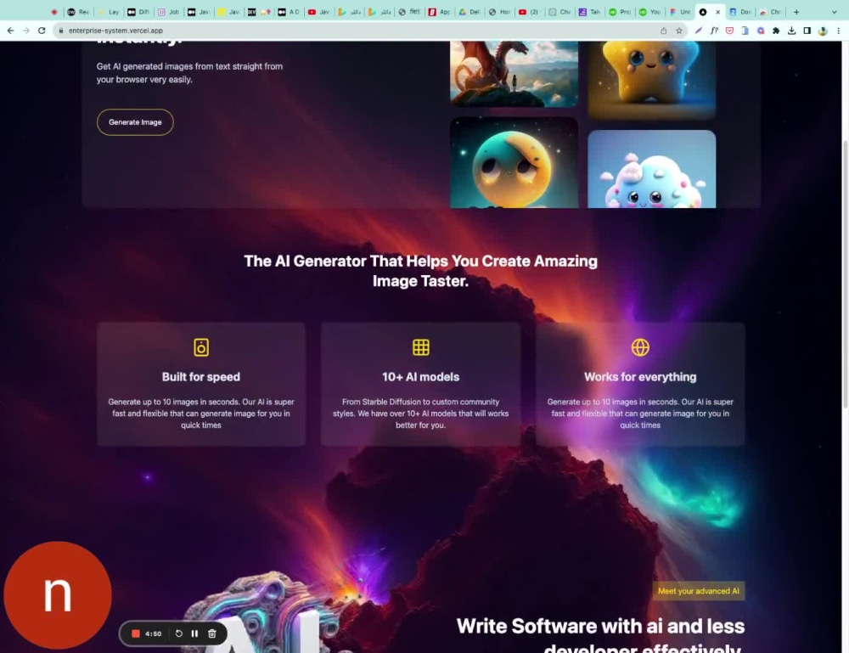Click the Built for speed card title
This screenshot has height=653, width=849.
201,377
